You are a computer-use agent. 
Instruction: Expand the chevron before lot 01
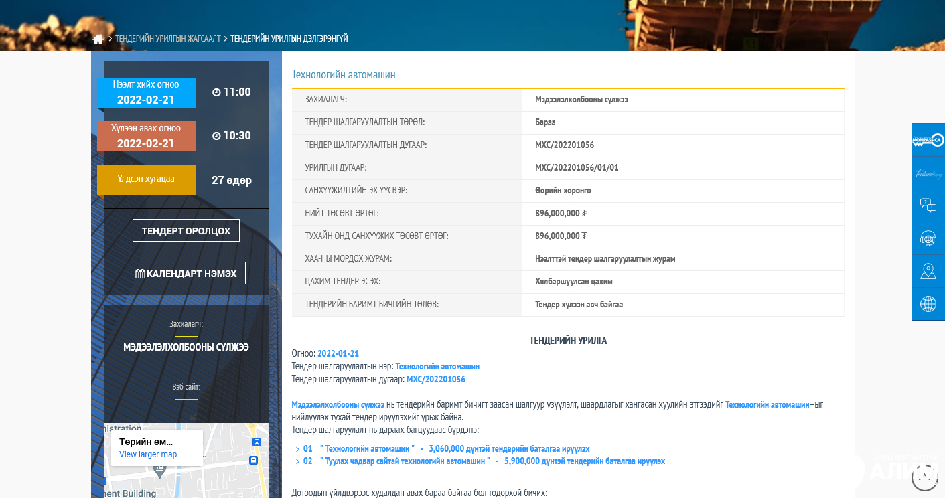coord(297,449)
